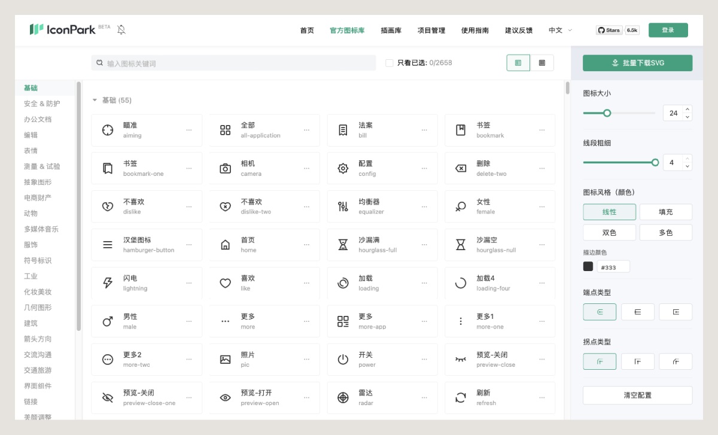Image resolution: width=718 pixels, height=435 pixels.
Task: Open the options menu for aiming
Action: pyautogui.click(x=189, y=130)
